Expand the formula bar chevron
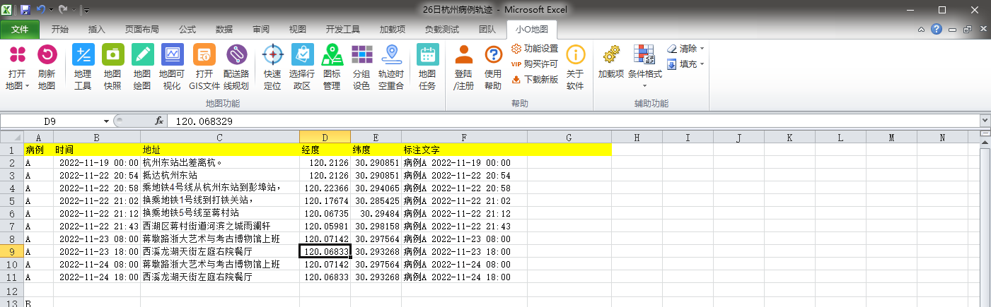This screenshot has width=991, height=307. (985, 121)
